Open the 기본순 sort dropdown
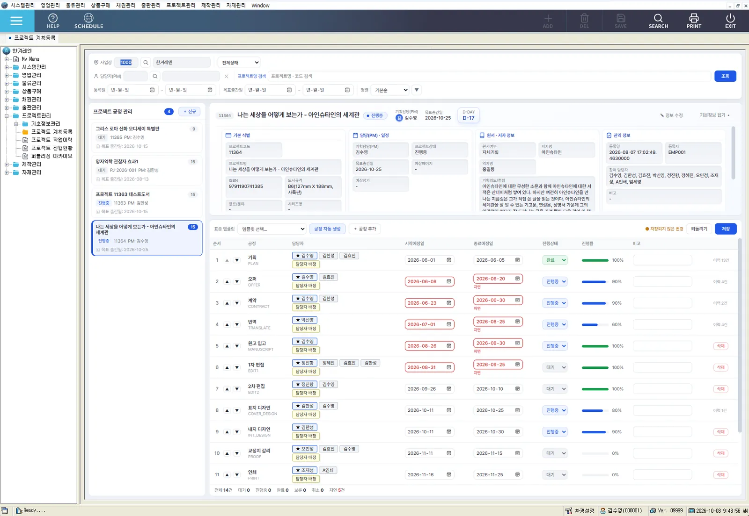 tap(391, 90)
